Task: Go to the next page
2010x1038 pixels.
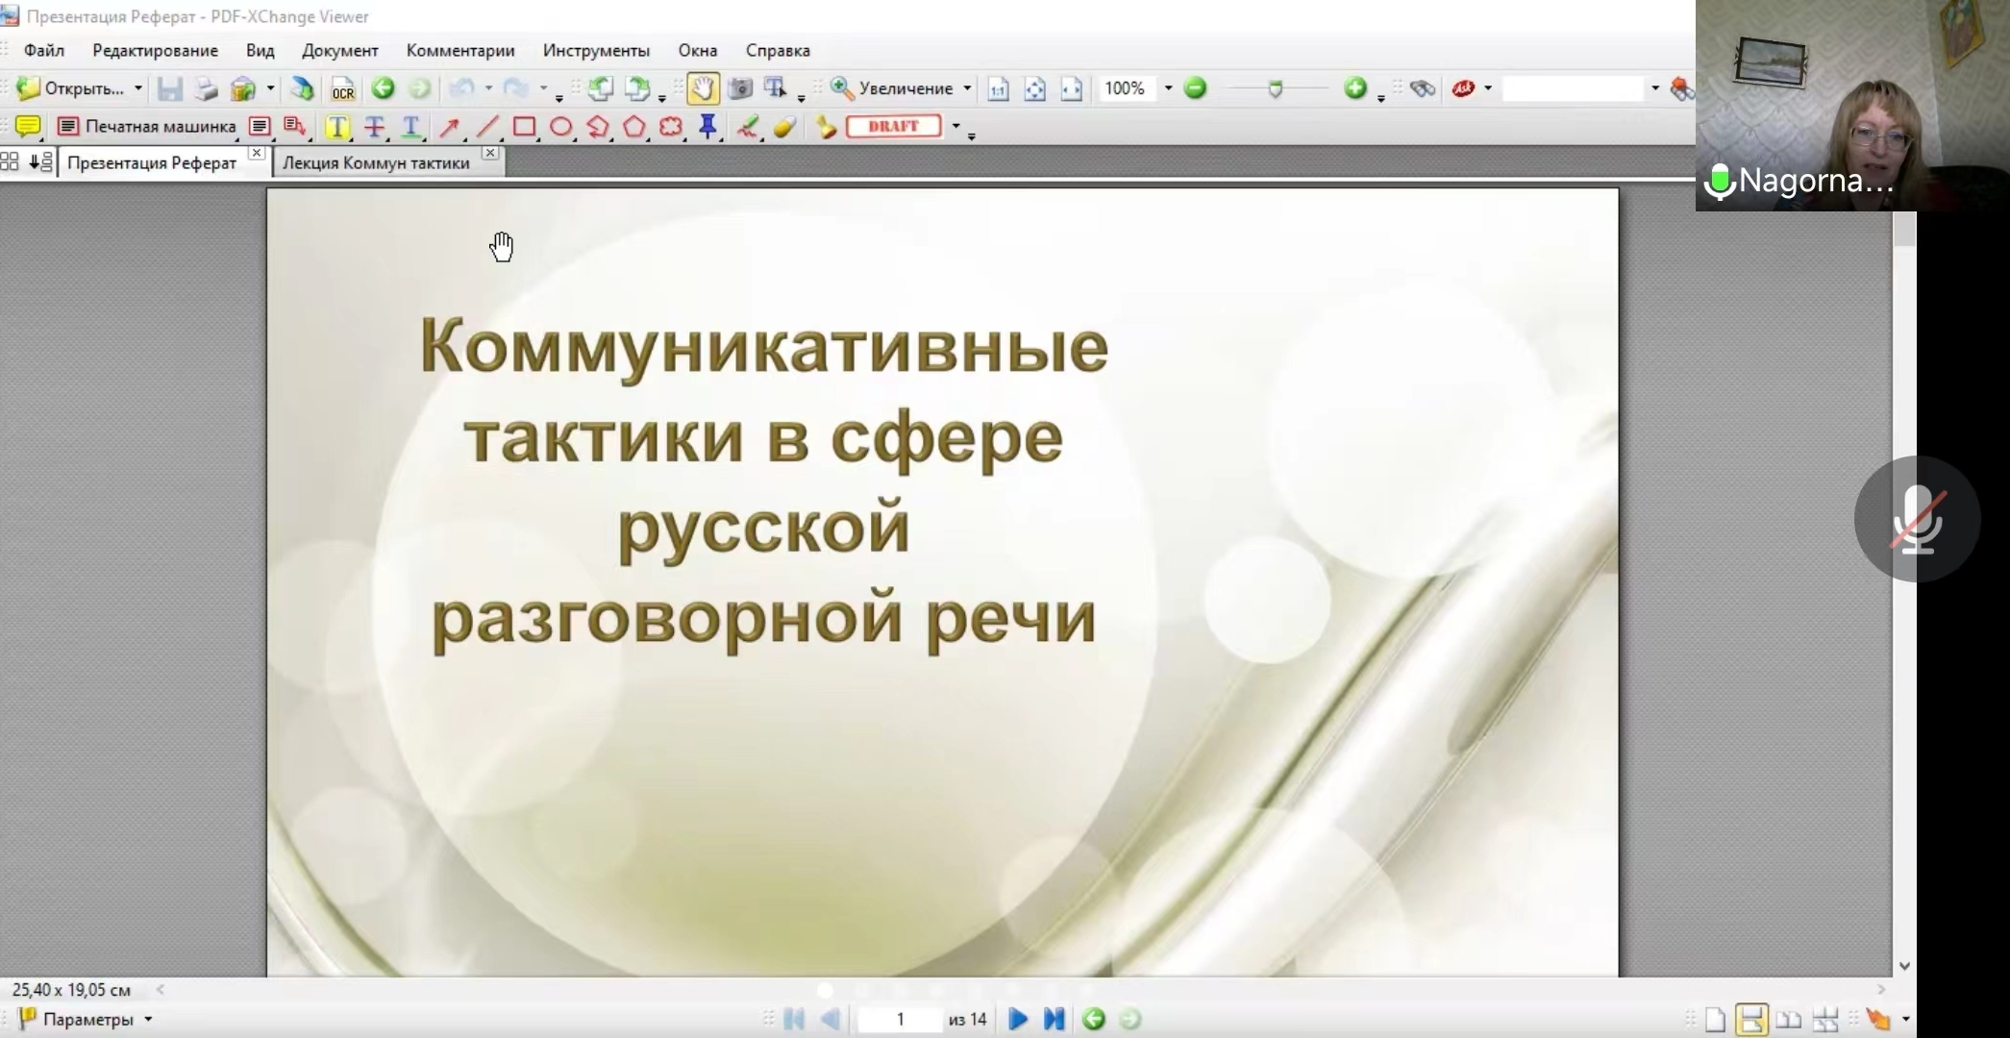Action: coord(1018,1020)
